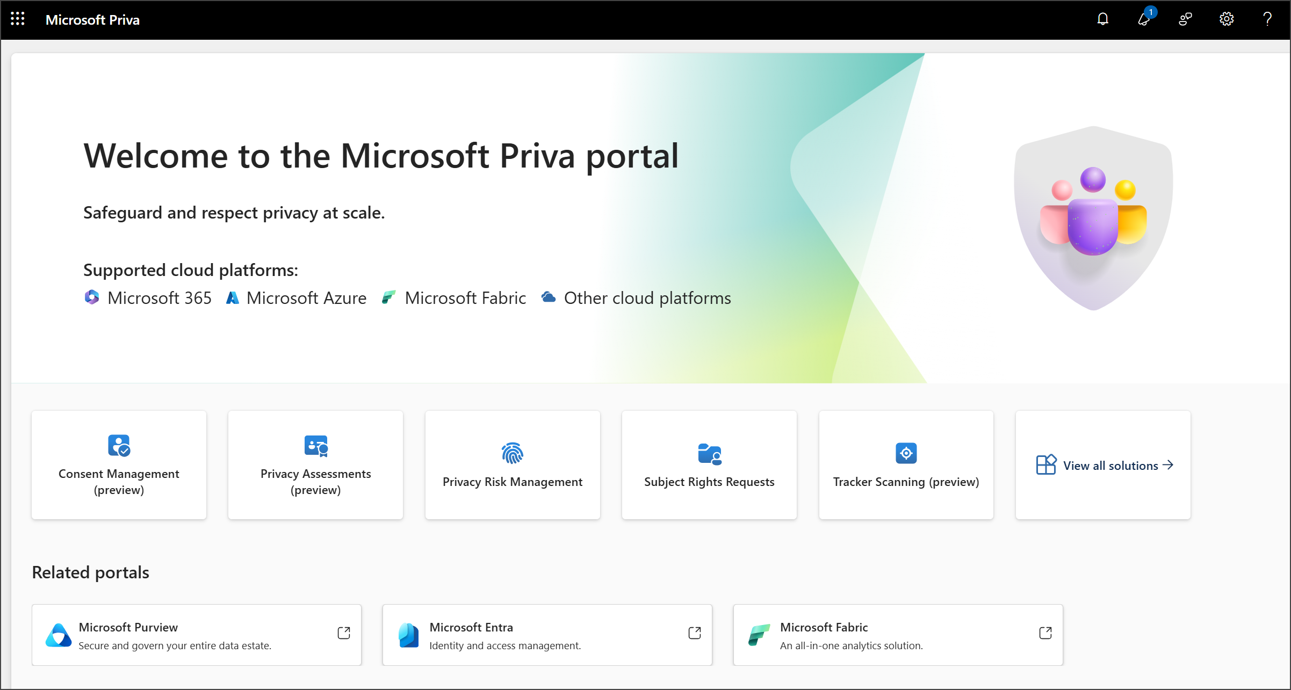Open Privacy Risk Management solution
Image resolution: width=1291 pixels, height=690 pixels.
point(513,465)
